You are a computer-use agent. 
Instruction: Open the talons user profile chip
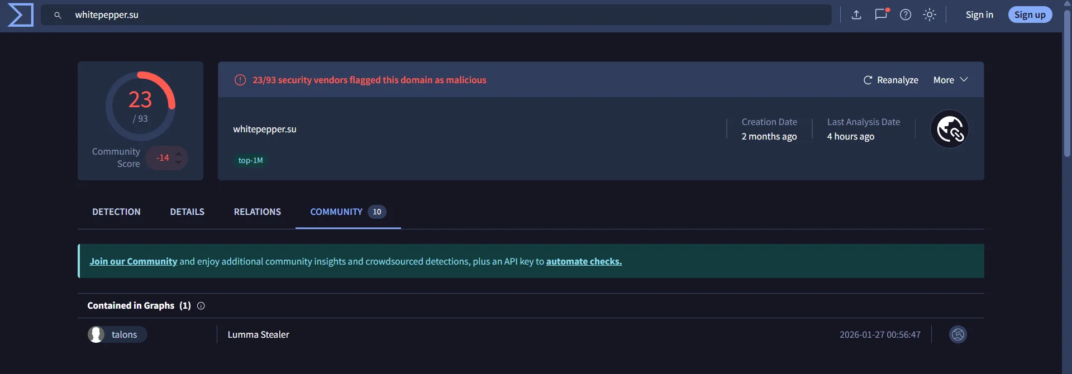(117, 334)
